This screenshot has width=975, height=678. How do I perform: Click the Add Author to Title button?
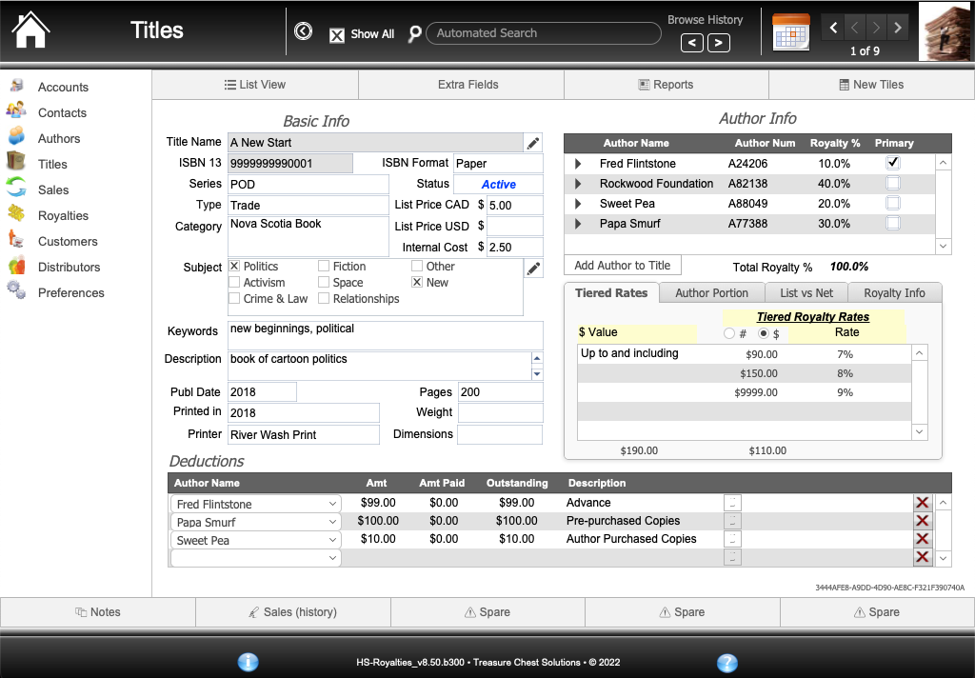click(623, 266)
